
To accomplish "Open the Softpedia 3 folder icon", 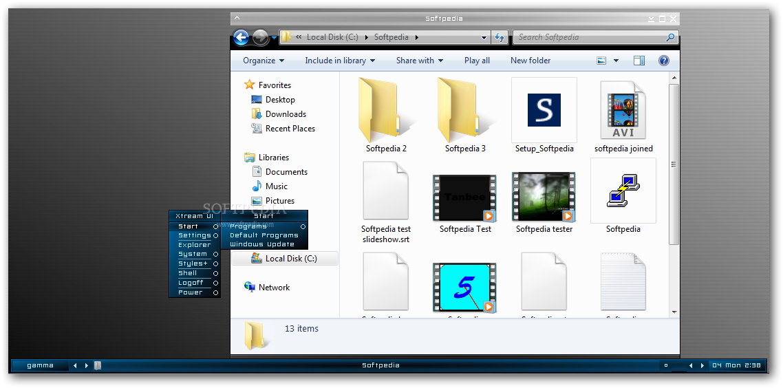I will click(465, 110).
